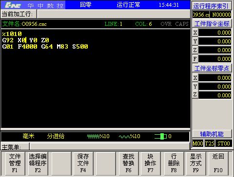Click workpiece zero X value 0.000
Screen dimensions: 234x177
[x=215, y=78]
